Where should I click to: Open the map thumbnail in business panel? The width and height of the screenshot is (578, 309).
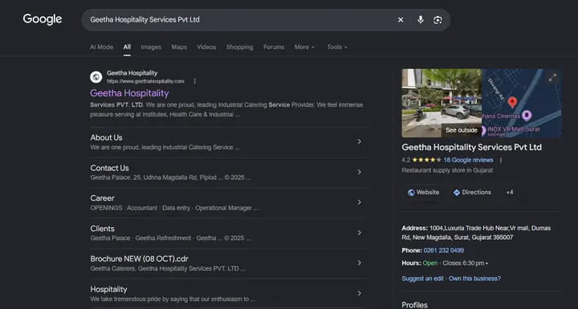[x=522, y=103]
